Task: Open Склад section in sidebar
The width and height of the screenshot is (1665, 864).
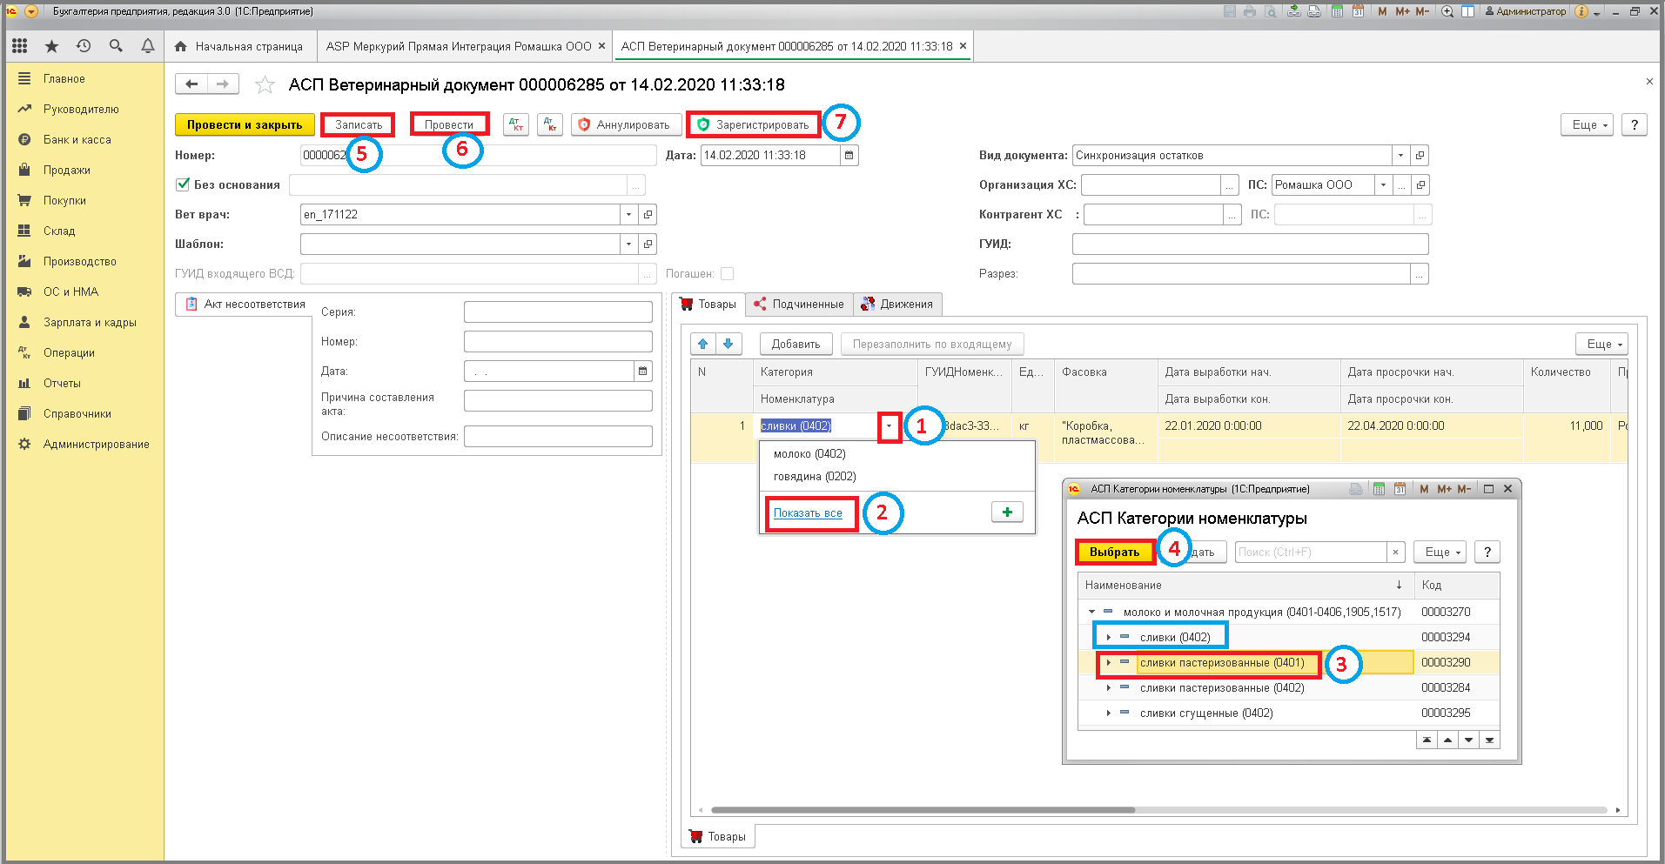Action: tap(59, 231)
